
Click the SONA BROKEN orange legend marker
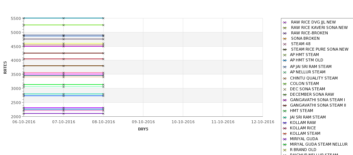[285, 39]
